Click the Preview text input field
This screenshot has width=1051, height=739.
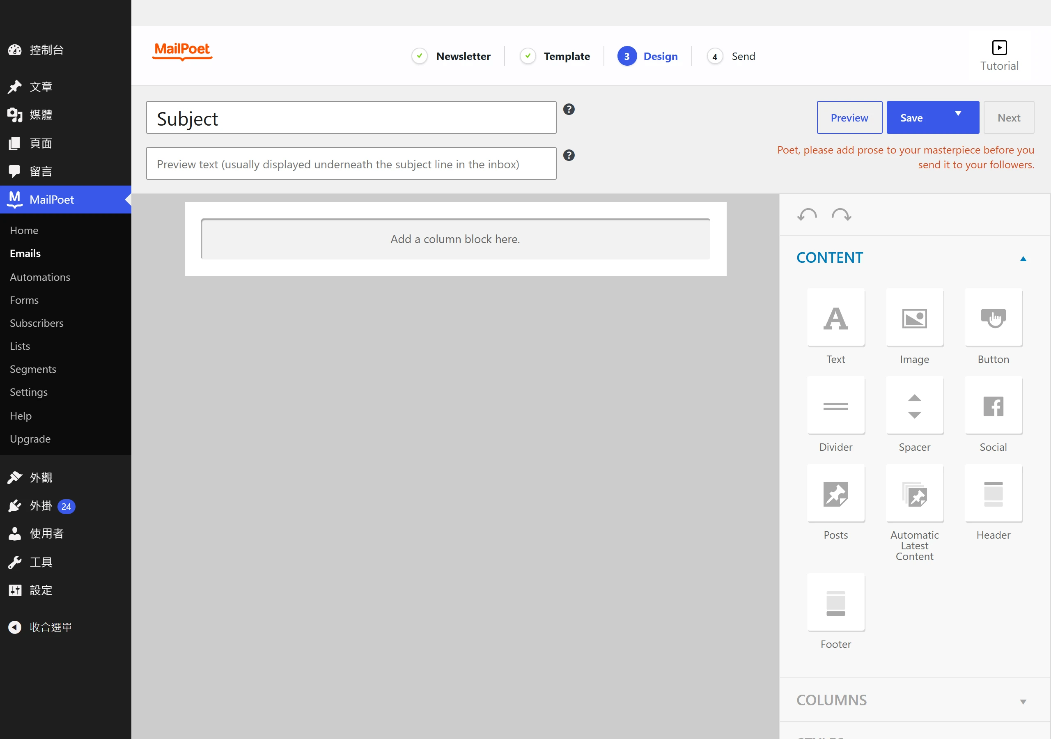pyautogui.click(x=351, y=163)
